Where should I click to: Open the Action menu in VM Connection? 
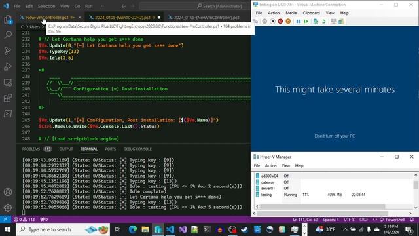click(274, 13)
